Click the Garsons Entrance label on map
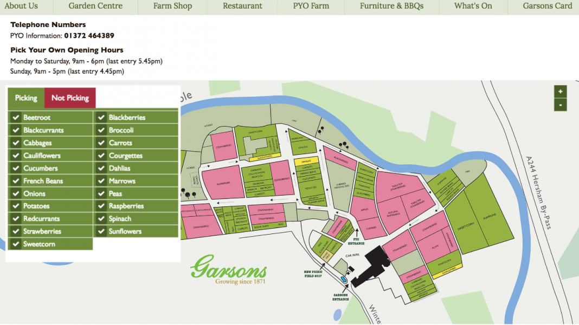This screenshot has width=579, height=325. (340, 297)
